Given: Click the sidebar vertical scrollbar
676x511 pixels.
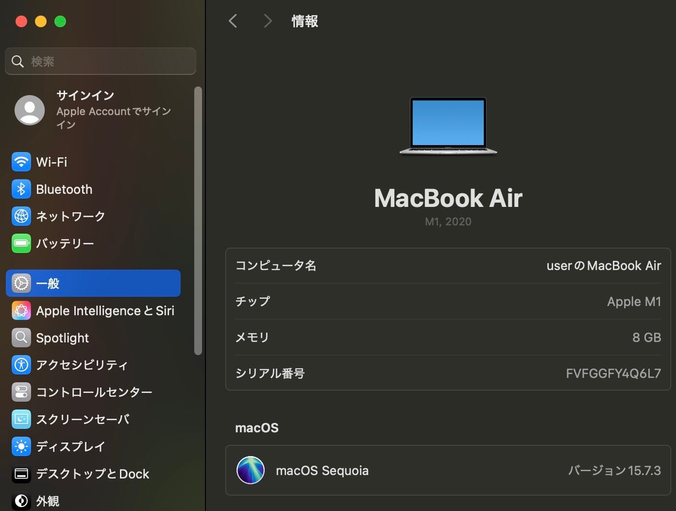Looking at the screenshot, I should (198, 221).
